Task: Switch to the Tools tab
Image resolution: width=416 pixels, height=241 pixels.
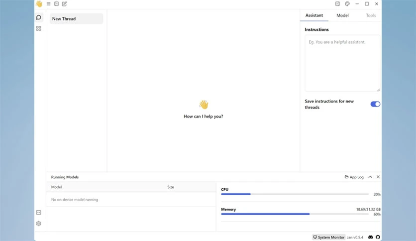Action: click(x=371, y=15)
